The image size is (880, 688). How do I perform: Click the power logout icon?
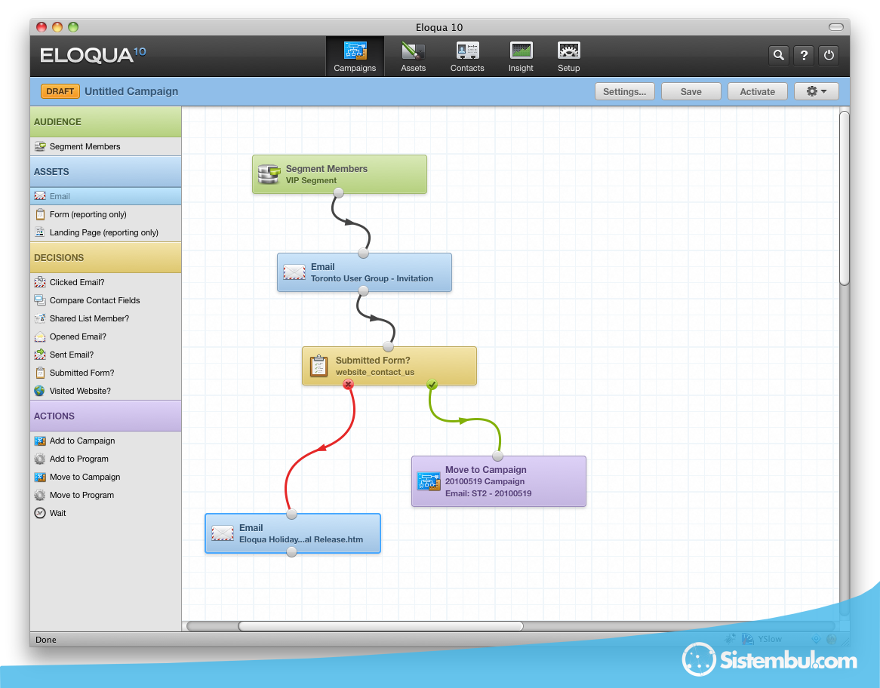(x=829, y=55)
